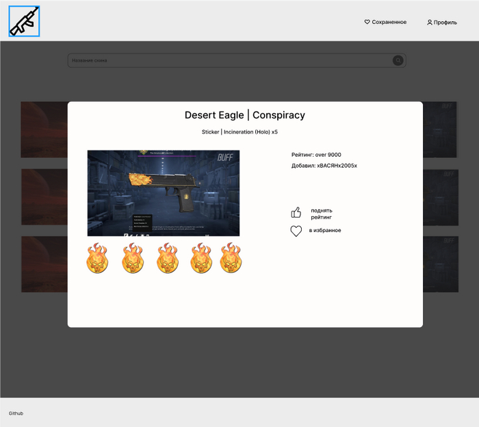Click the top right dark skin card behind modal
Image resolution: width=479 pixels, height=427 pixels.
coord(440,129)
